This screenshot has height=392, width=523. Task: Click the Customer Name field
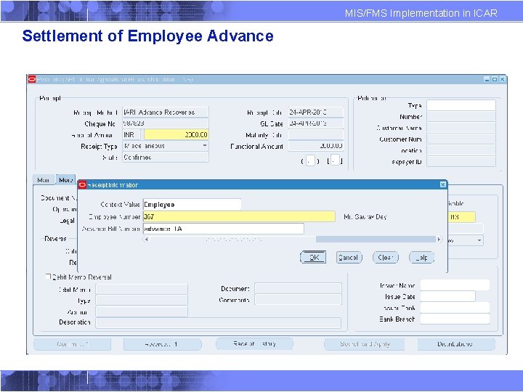(461, 128)
